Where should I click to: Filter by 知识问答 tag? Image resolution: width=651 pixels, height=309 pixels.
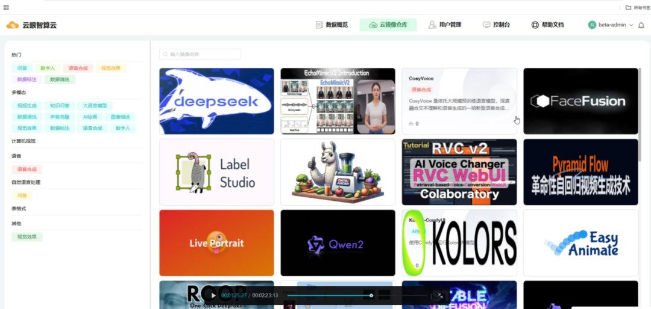click(x=60, y=106)
